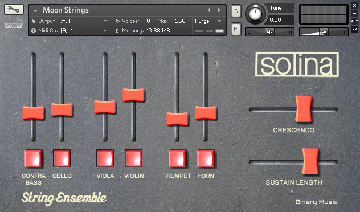Select next instrument with right arrow
The height and width of the screenshot is (212, 360).
pyautogui.click(x=219, y=10)
